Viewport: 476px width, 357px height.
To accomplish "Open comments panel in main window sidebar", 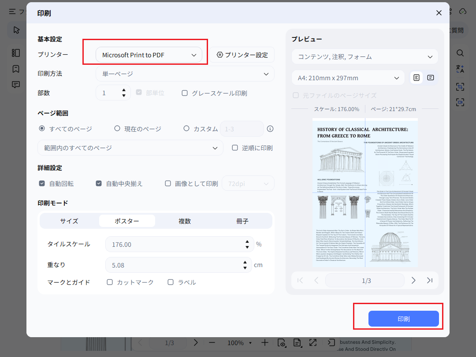I will [x=16, y=85].
